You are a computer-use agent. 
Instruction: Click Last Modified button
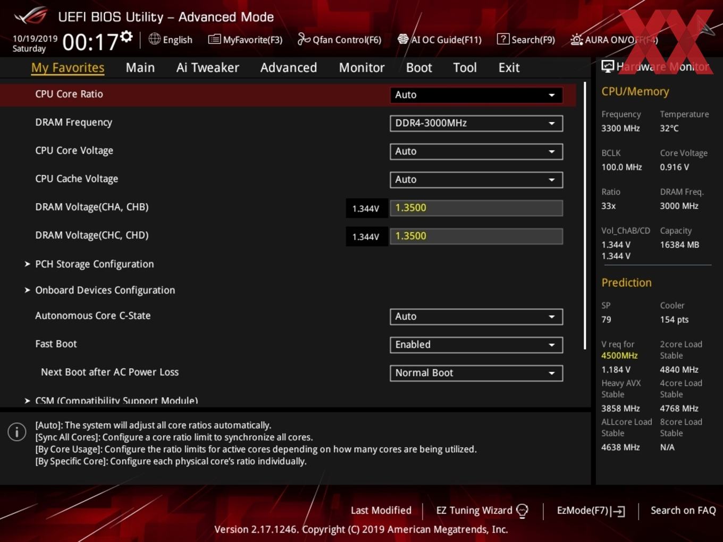[381, 511]
